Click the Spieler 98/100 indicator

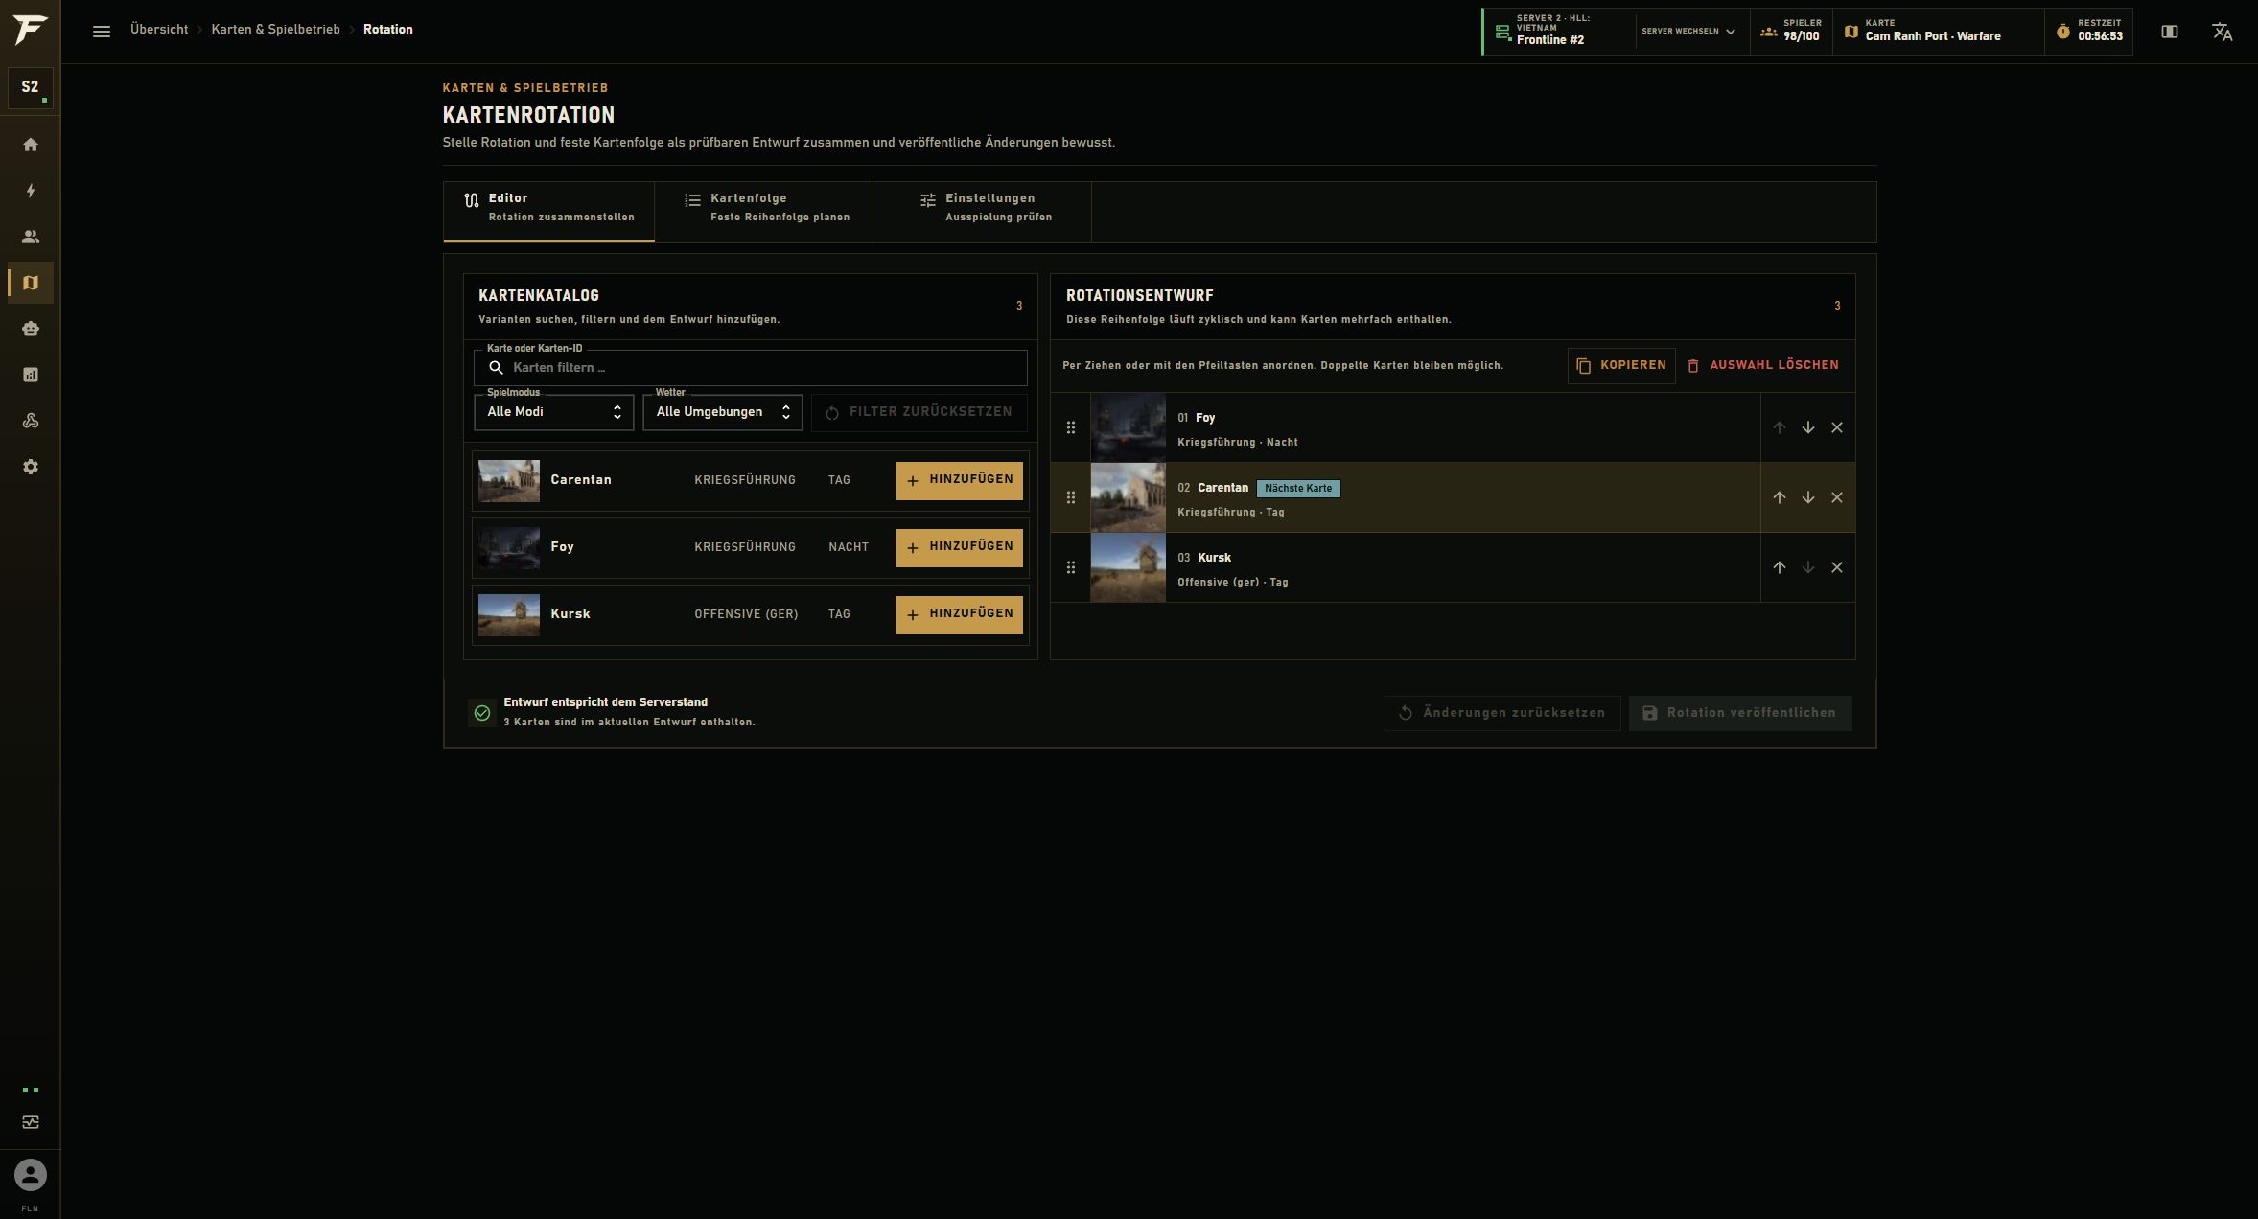click(x=1791, y=32)
